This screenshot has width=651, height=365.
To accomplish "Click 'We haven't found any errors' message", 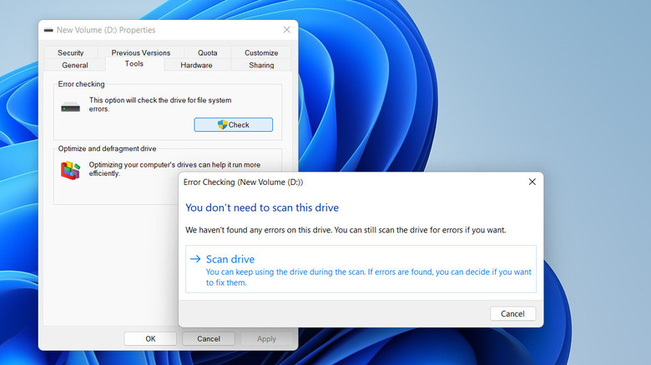I will (x=346, y=230).
